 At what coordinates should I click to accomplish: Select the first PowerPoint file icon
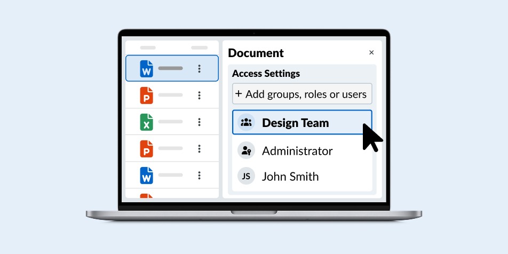(x=146, y=96)
